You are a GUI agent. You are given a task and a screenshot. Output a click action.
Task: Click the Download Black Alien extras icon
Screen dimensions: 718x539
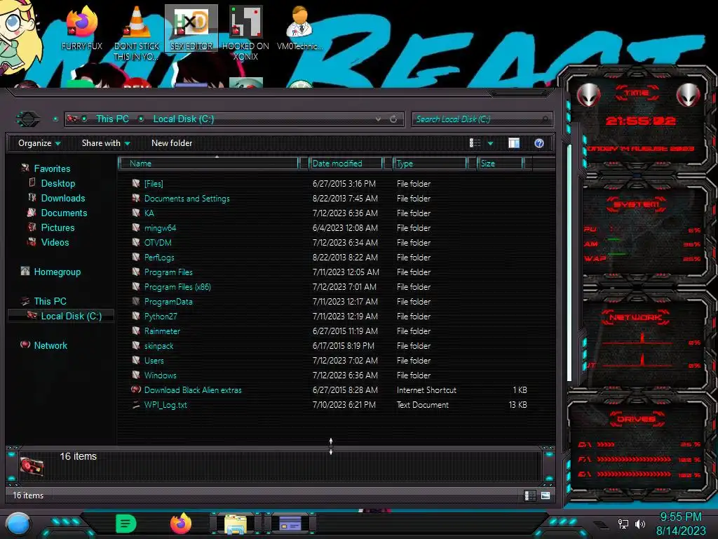(x=136, y=390)
